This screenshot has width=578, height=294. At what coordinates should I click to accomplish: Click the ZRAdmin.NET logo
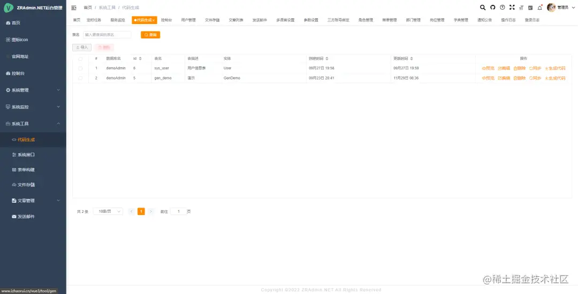(8, 7)
